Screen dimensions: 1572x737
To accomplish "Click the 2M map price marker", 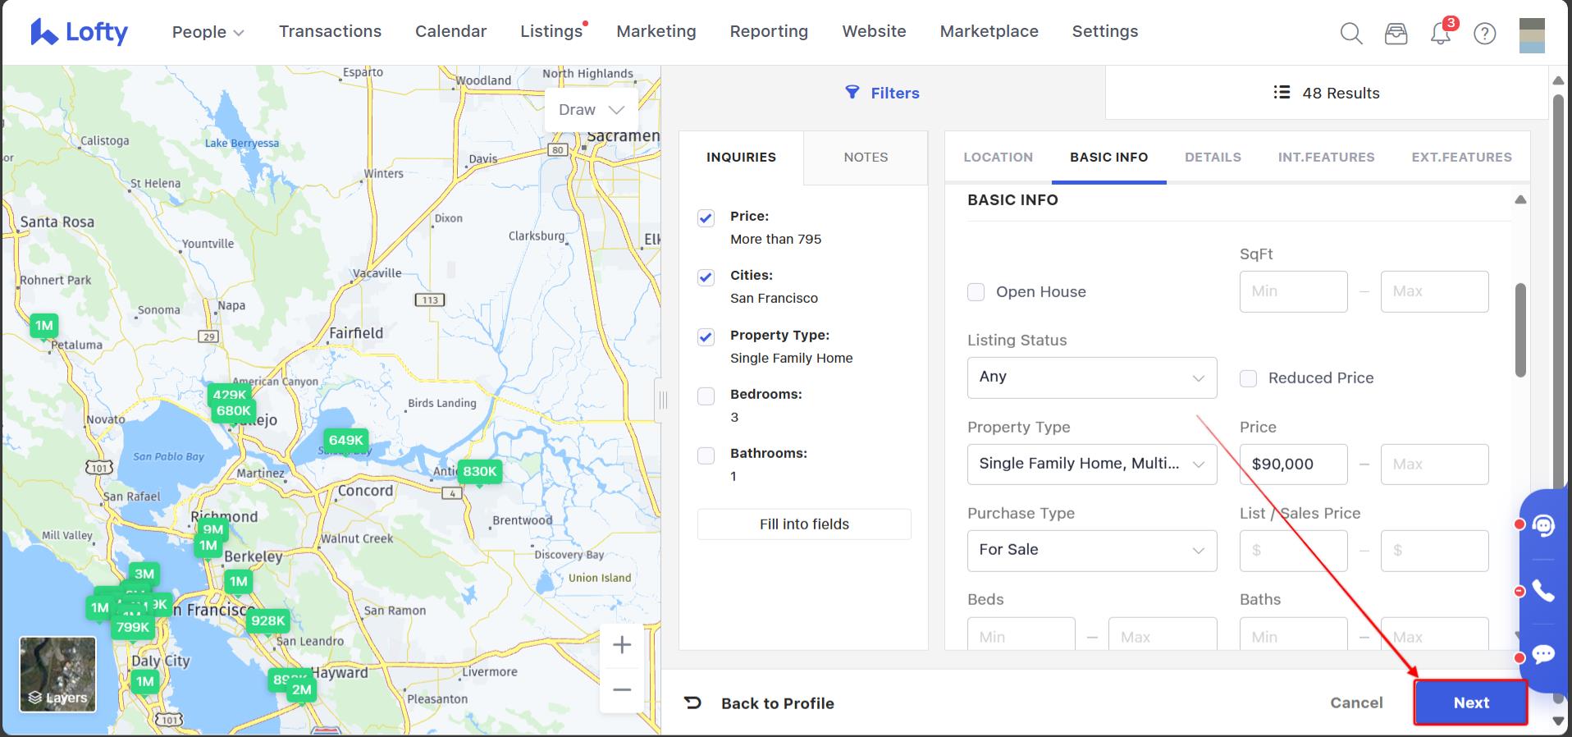I will [302, 689].
